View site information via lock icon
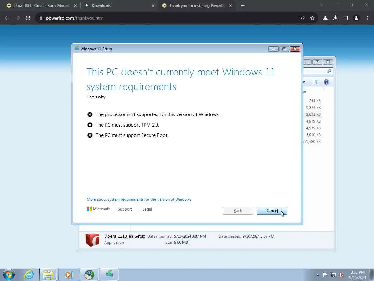Image resolution: width=374 pixels, height=281 pixels. 41,18
